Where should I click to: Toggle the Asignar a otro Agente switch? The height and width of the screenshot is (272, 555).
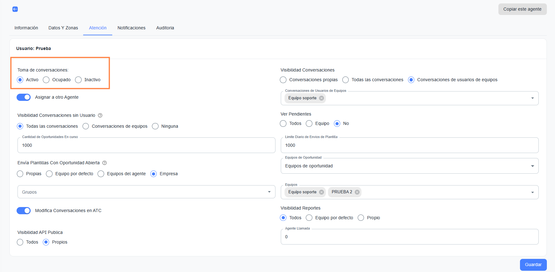pos(24,97)
